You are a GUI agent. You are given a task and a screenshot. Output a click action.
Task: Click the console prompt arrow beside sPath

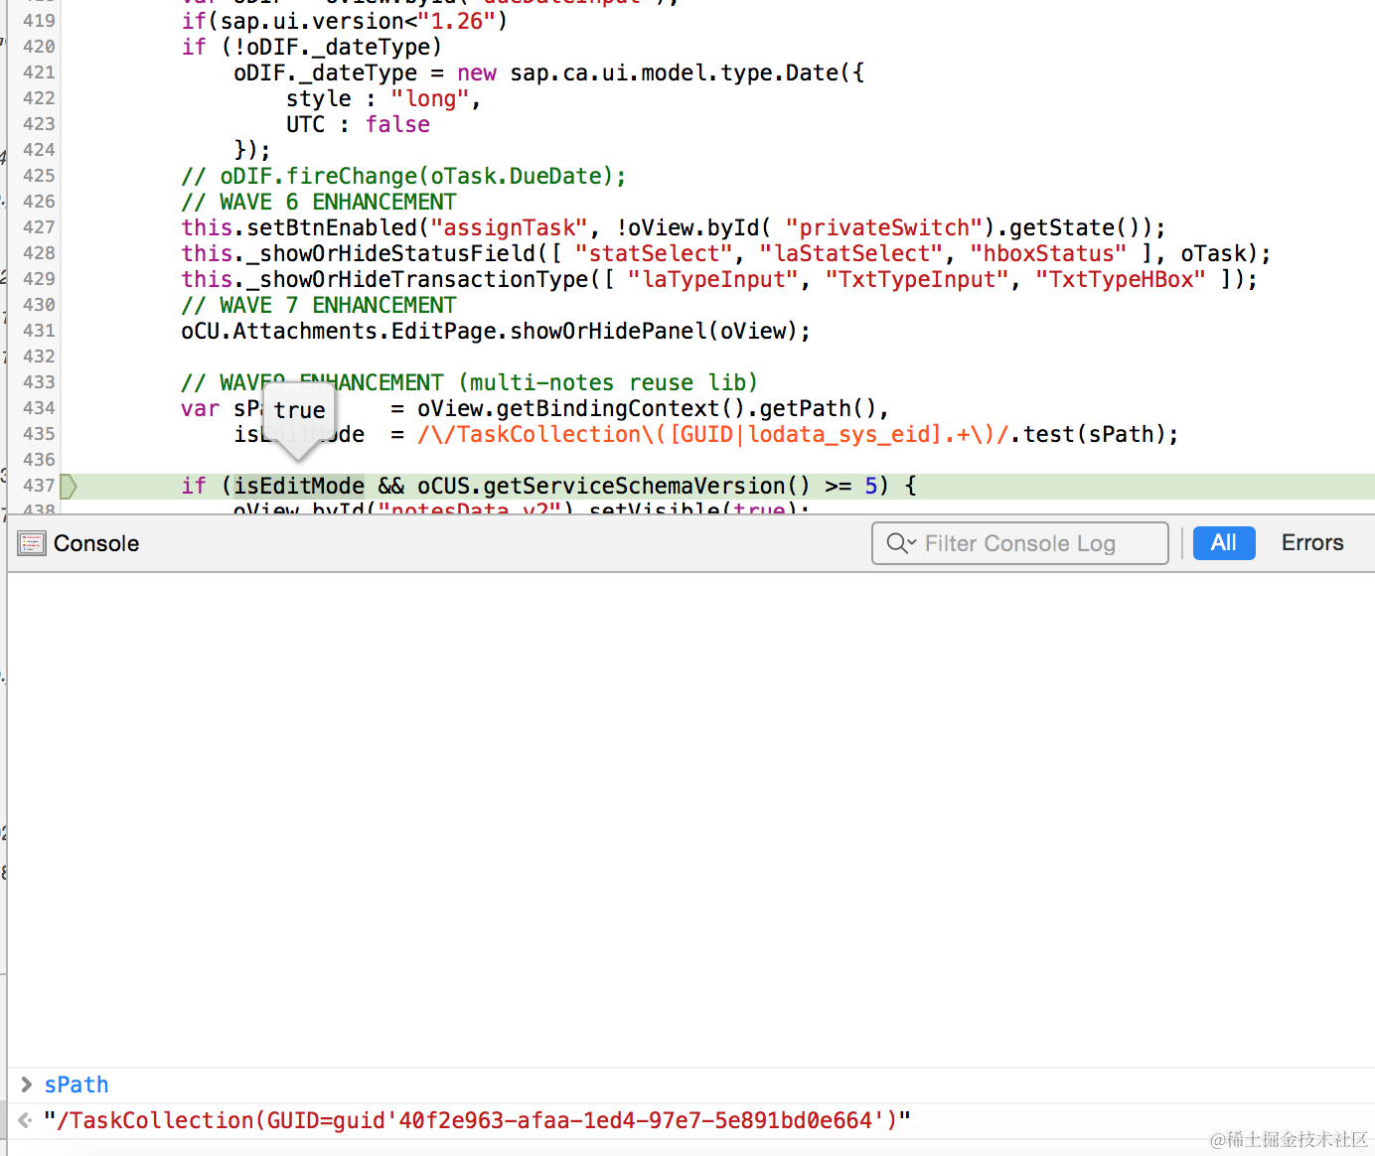(x=27, y=1084)
